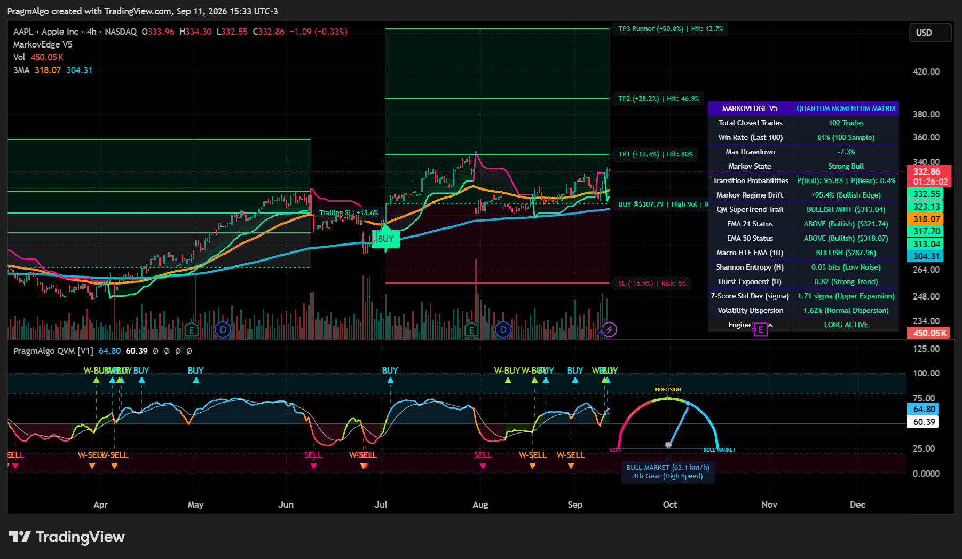Image resolution: width=962 pixels, height=559 pixels.
Task: Click the blue 64.80 oscillator axis label
Action: click(924, 409)
